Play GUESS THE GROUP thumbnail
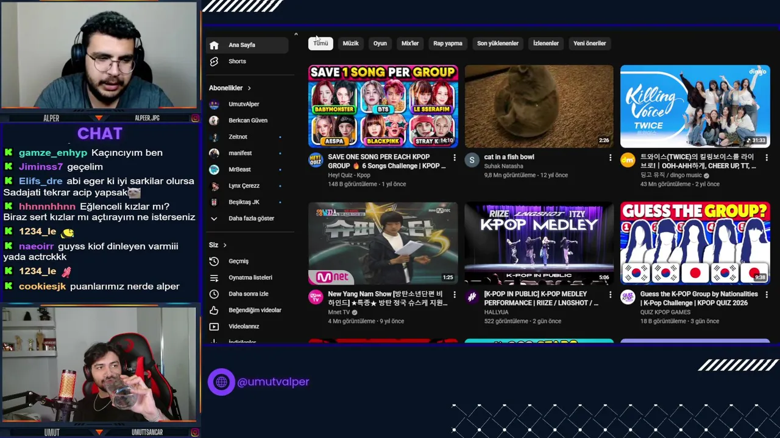Viewport: 780px width, 438px height. (695, 243)
